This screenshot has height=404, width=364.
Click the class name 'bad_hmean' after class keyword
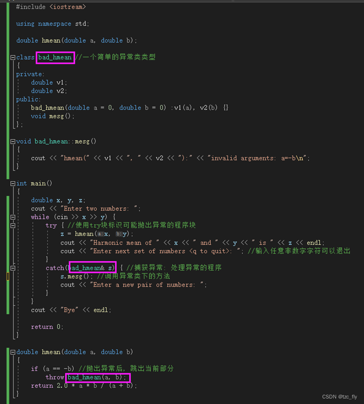coord(55,57)
